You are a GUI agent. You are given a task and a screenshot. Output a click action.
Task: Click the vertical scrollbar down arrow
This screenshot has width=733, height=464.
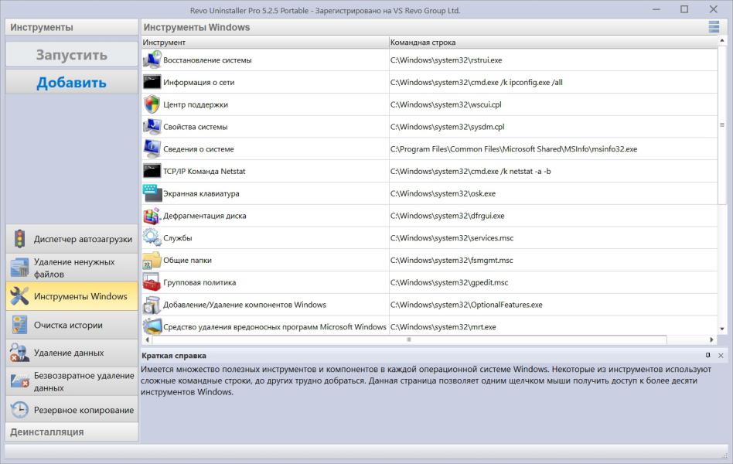722,329
